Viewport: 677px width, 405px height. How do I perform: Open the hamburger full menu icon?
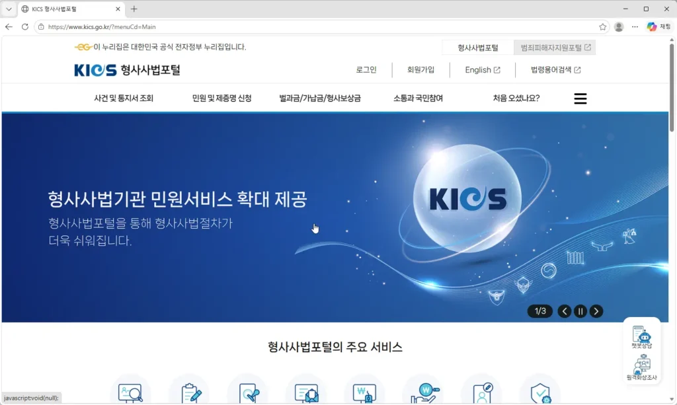(580, 98)
